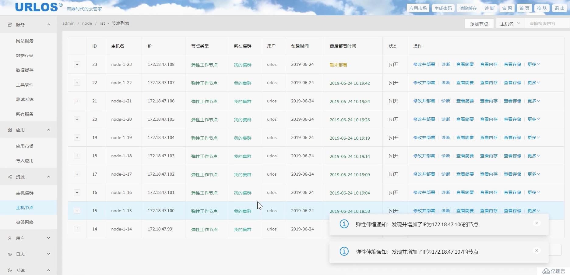Click the 用户 sidebar person icon

(10, 238)
